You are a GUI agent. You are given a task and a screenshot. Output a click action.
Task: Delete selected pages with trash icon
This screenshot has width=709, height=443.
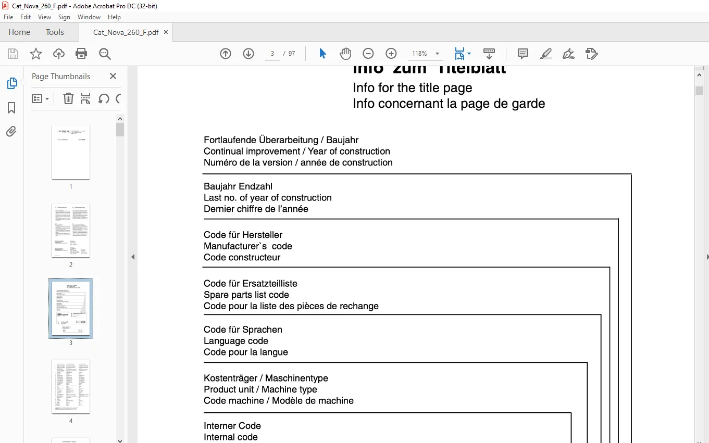tap(68, 98)
